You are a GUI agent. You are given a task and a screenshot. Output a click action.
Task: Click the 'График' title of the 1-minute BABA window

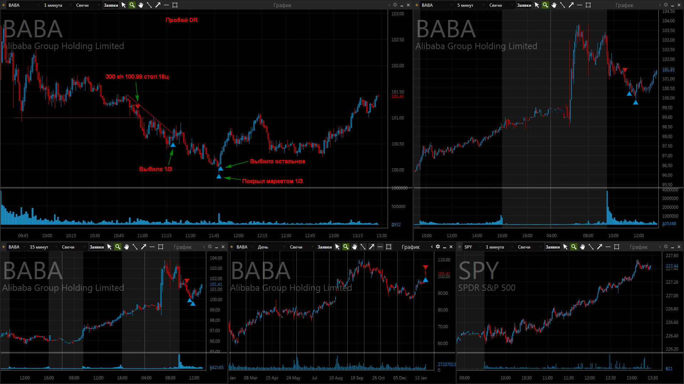pos(282,5)
